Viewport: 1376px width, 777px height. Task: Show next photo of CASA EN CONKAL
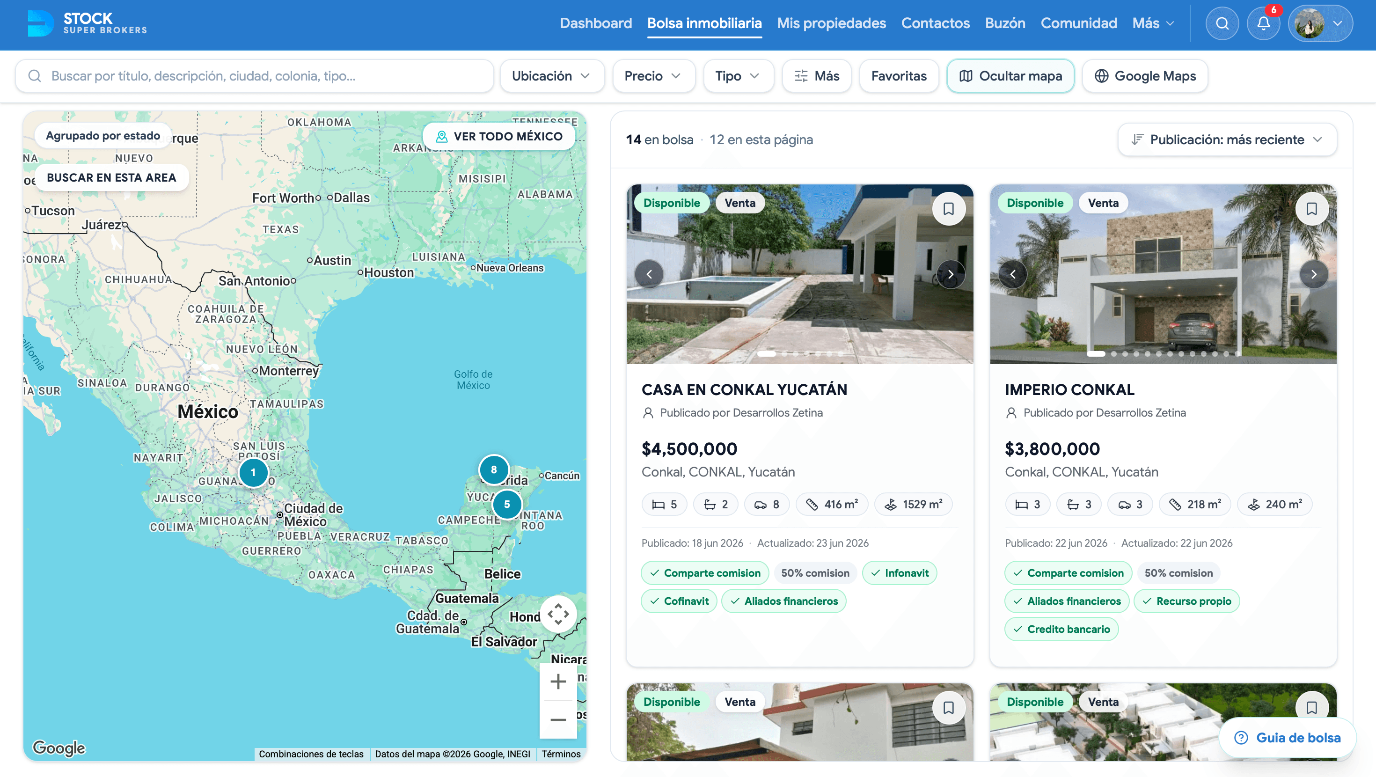[950, 275]
